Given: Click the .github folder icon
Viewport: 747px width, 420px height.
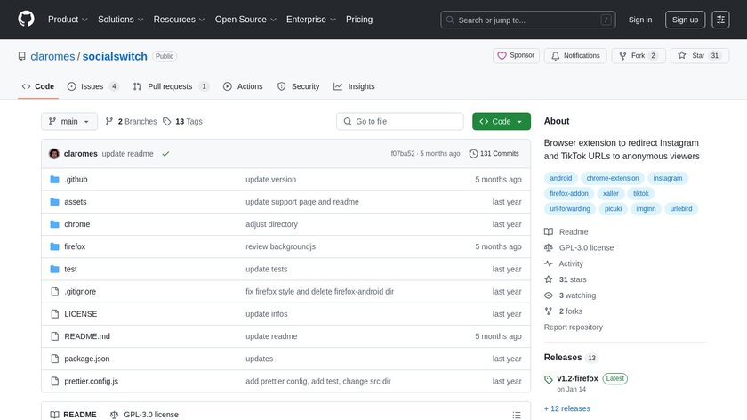Looking at the screenshot, I should click(x=54, y=180).
